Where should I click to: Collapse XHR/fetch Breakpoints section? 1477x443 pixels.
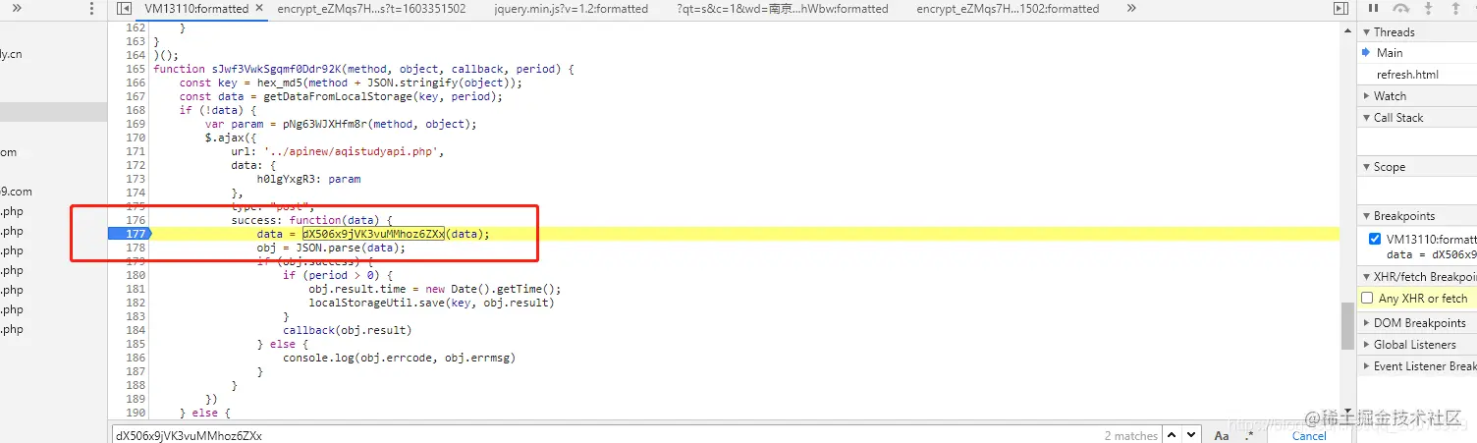point(1417,277)
